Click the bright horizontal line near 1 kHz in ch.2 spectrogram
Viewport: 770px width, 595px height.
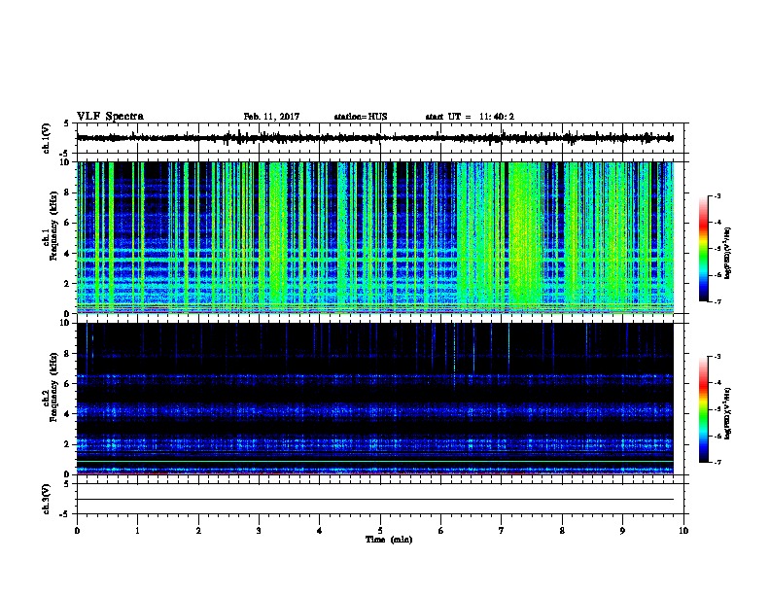[375, 461]
